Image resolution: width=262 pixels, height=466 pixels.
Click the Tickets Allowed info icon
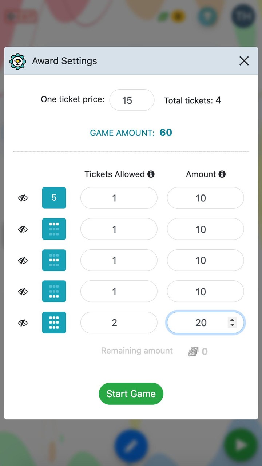click(x=151, y=174)
